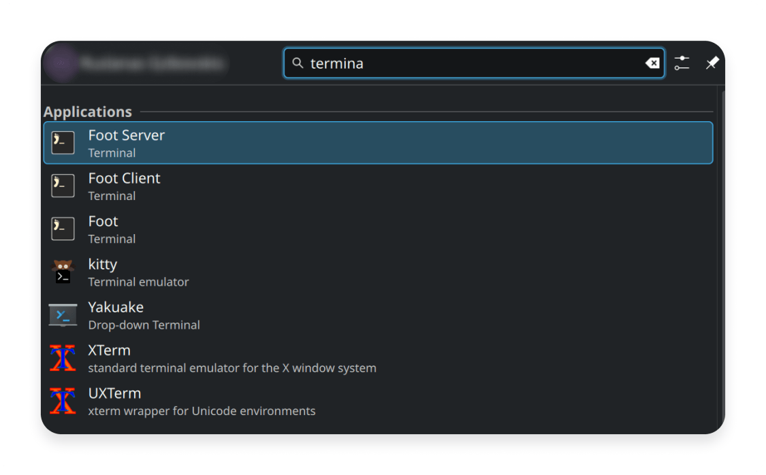
Task: Click the UXTerm red X icon
Action: (63, 401)
